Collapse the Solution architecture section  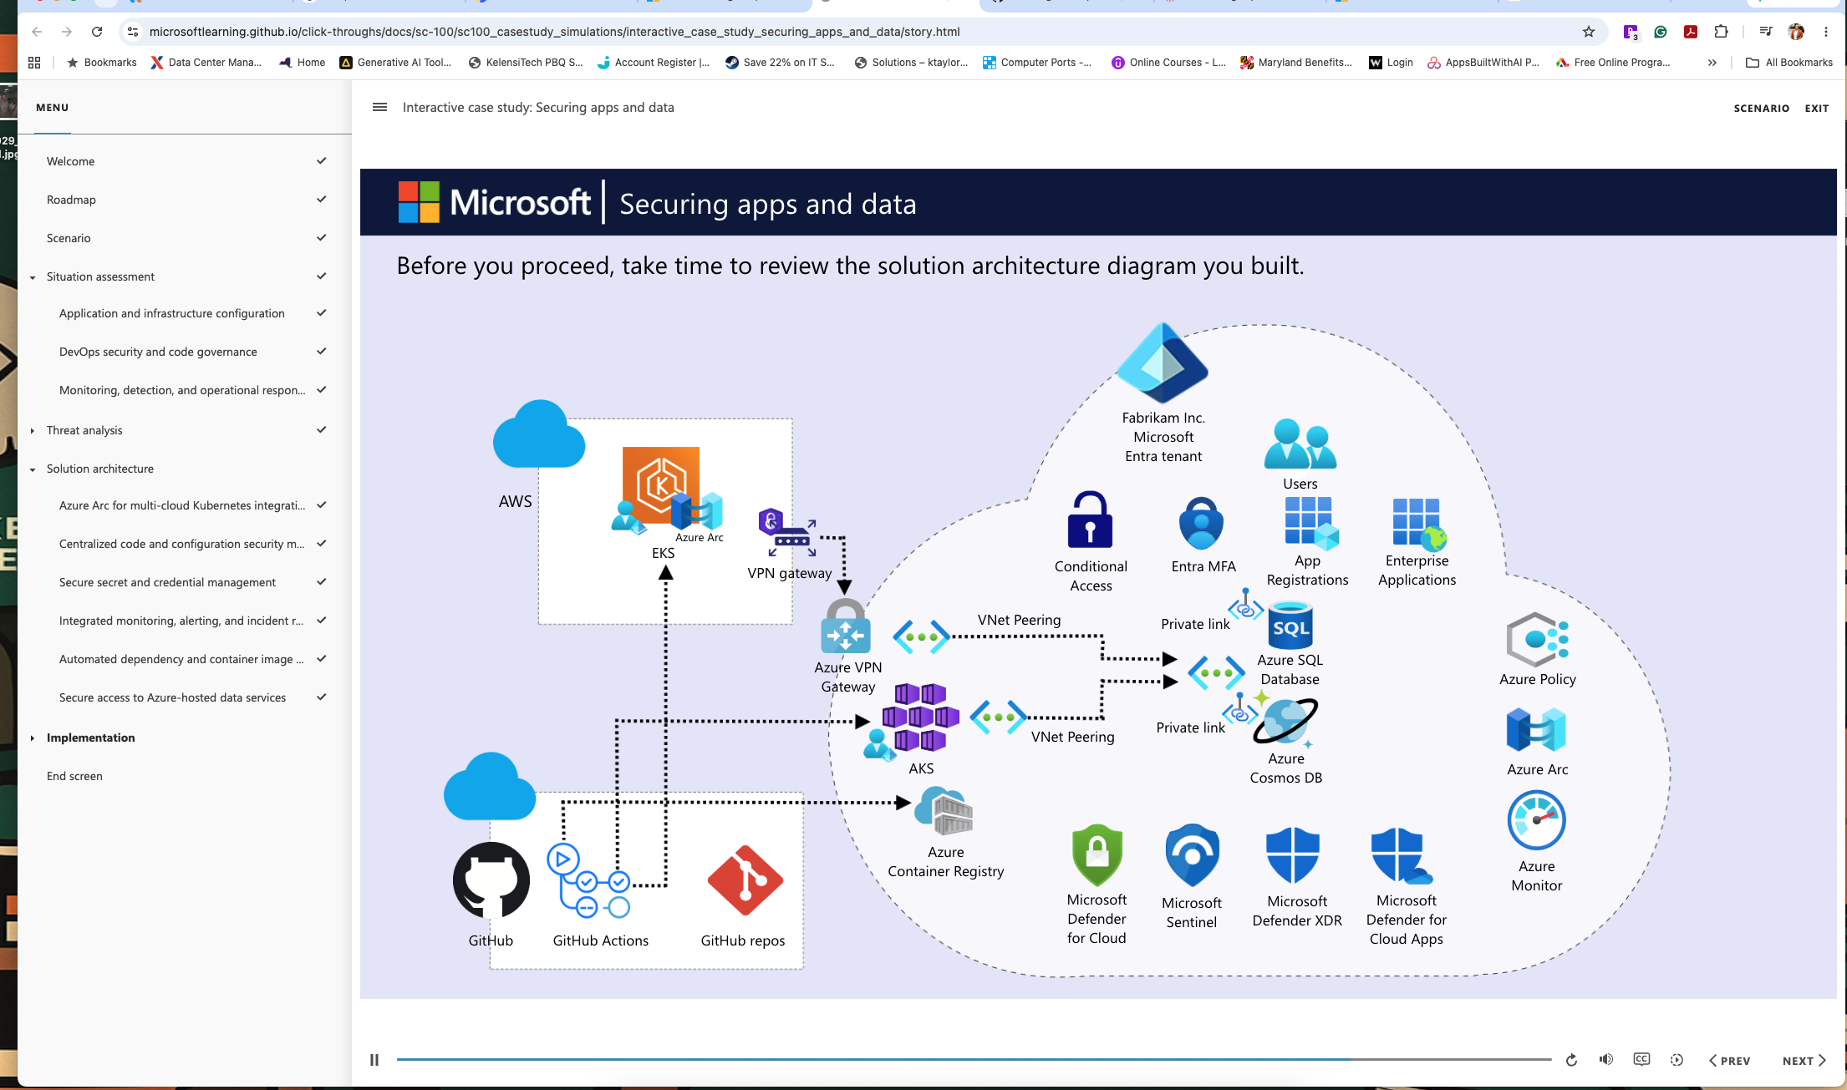pos(33,469)
